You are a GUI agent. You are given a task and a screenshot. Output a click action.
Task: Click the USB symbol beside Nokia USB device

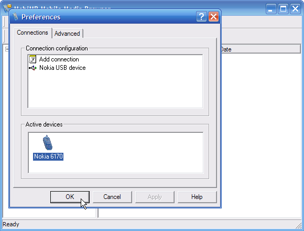point(33,68)
